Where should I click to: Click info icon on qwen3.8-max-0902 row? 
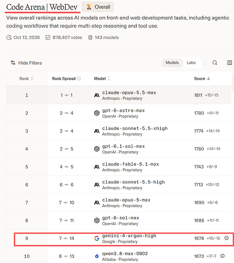[x=222, y=256]
